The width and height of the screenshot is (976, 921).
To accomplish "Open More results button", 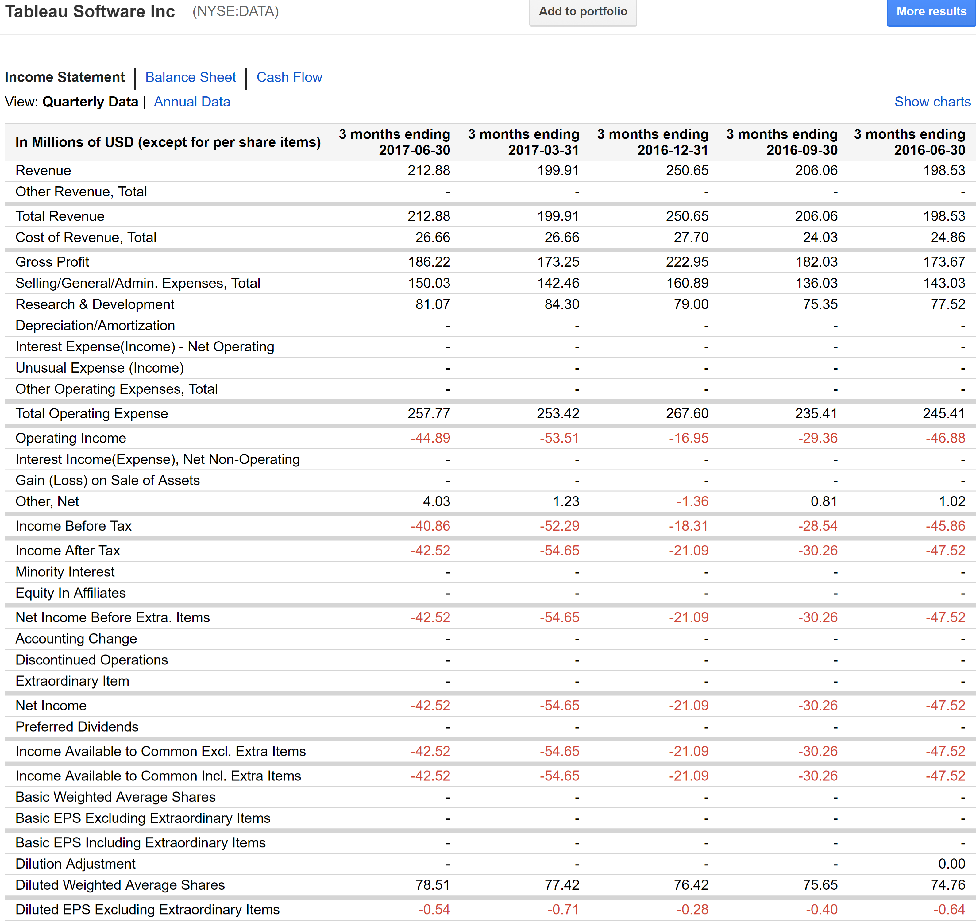I will (x=931, y=12).
